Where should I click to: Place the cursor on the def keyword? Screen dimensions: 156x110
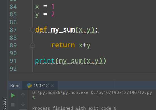tap(41, 30)
